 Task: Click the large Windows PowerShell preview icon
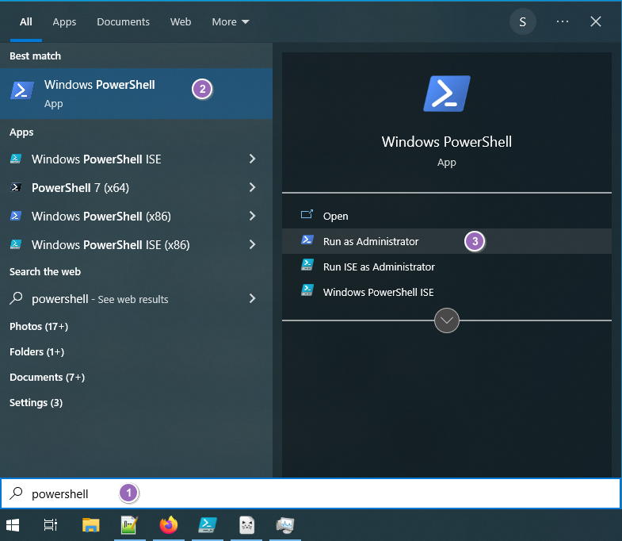coord(447,94)
